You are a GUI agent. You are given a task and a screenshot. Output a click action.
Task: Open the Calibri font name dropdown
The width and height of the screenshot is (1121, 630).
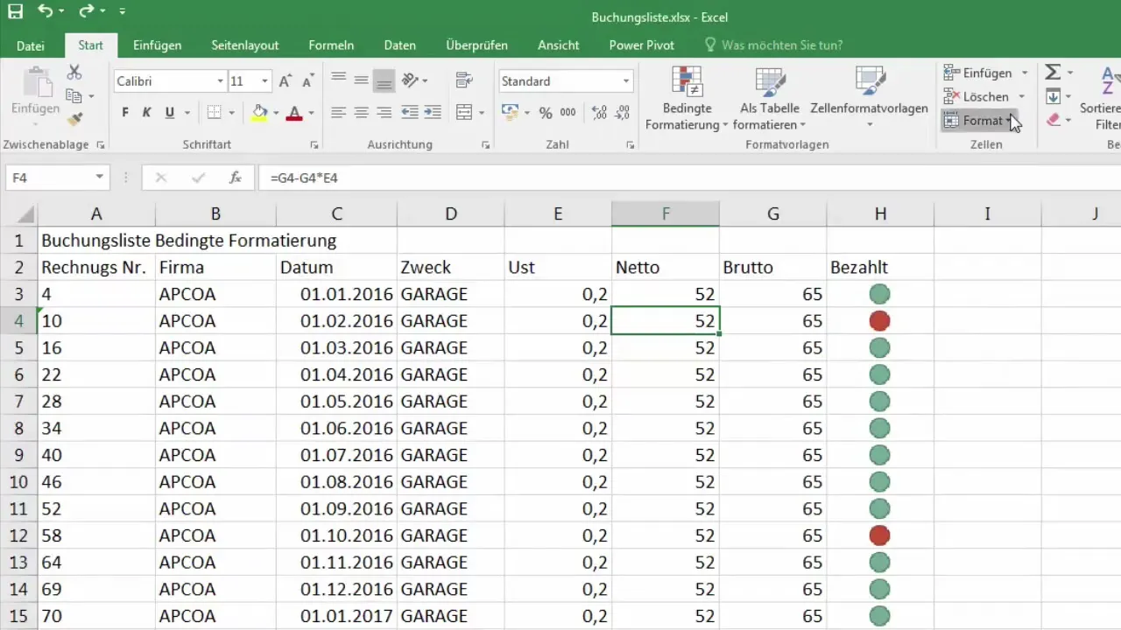tap(220, 81)
